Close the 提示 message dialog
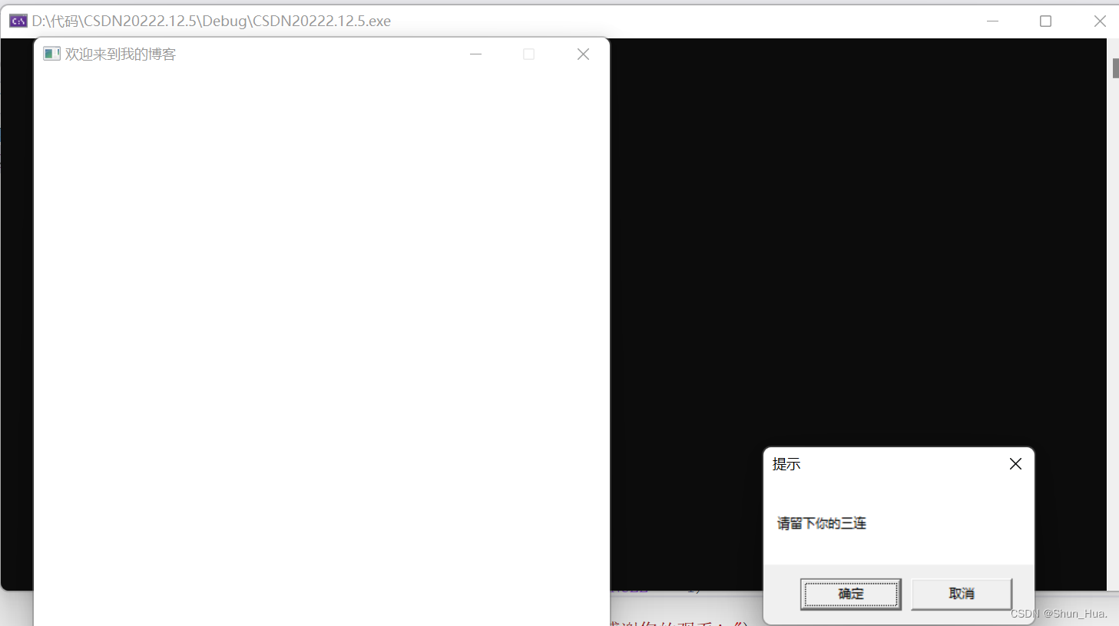The height and width of the screenshot is (626, 1119). coord(1015,464)
